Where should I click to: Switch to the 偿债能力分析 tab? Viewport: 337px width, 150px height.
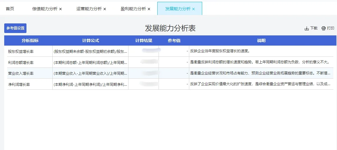coord(45,9)
